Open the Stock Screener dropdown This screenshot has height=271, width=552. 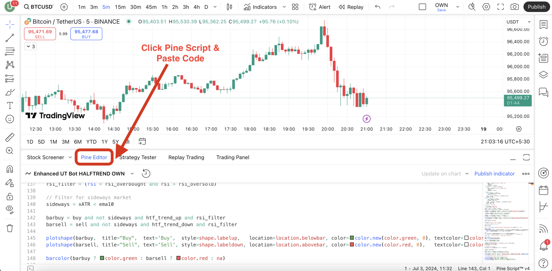[49, 157]
